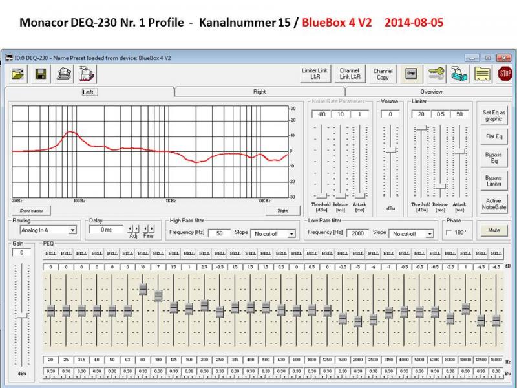517x388 pixels.
Task: Click the Limiter Attack slider handle
Action: pos(459,151)
